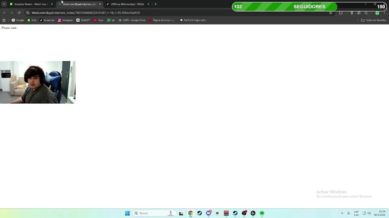The width and height of the screenshot is (389, 218).
Task: Open Voicemeeter from the taskbar
Action: (x=226, y=213)
